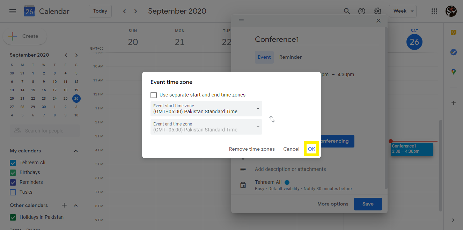The image size is (463, 230).
Task: Collapse the My calendars section
Action: (x=76, y=151)
